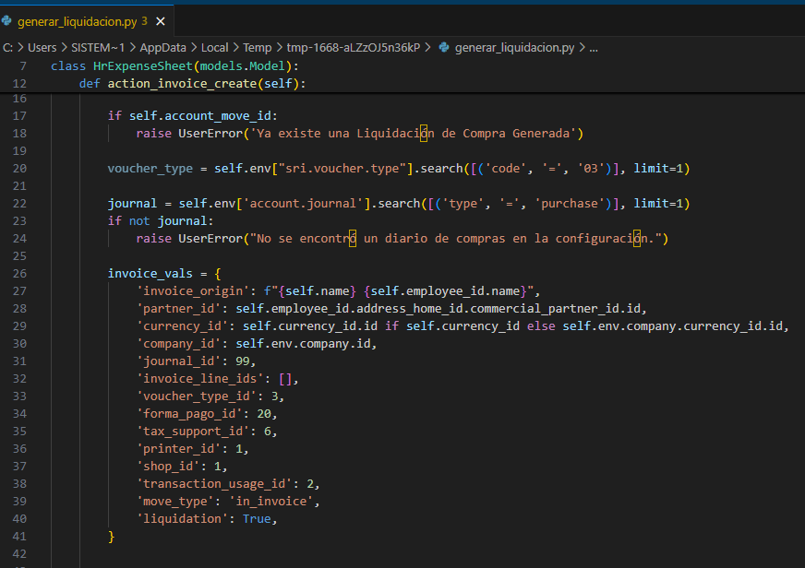Image resolution: width=805 pixels, height=568 pixels.
Task: Place cursor on 'liquidation': True line
Action: 207,519
